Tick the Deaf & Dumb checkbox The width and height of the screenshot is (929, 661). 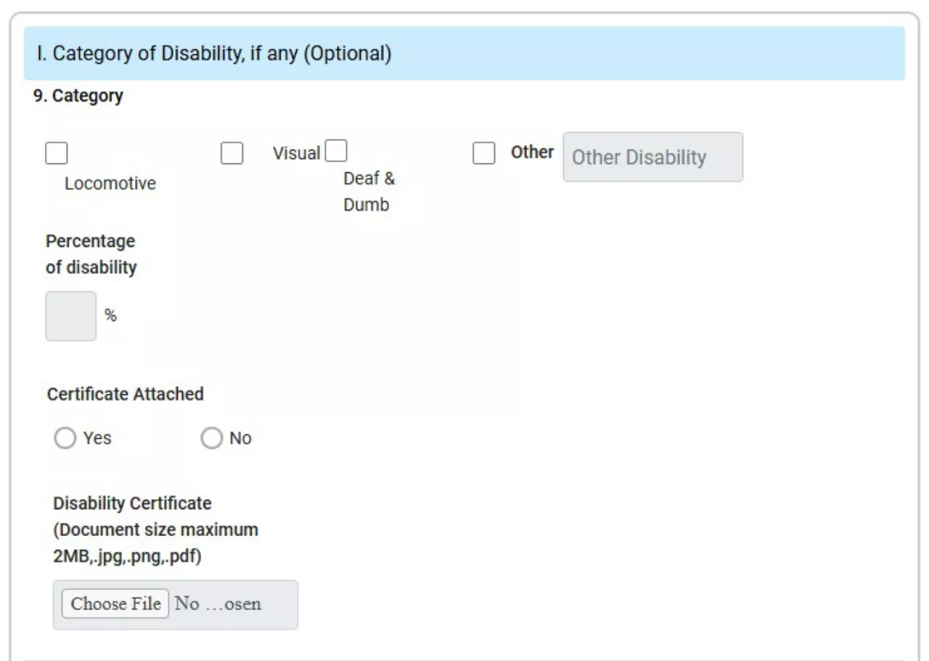(x=335, y=152)
